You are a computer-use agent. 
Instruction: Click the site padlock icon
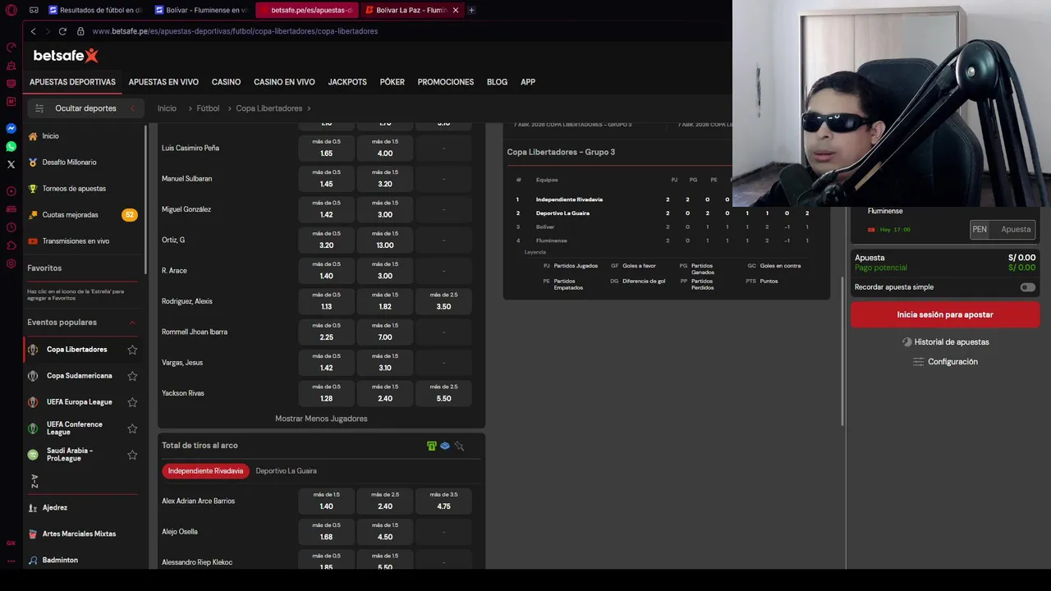click(x=80, y=31)
